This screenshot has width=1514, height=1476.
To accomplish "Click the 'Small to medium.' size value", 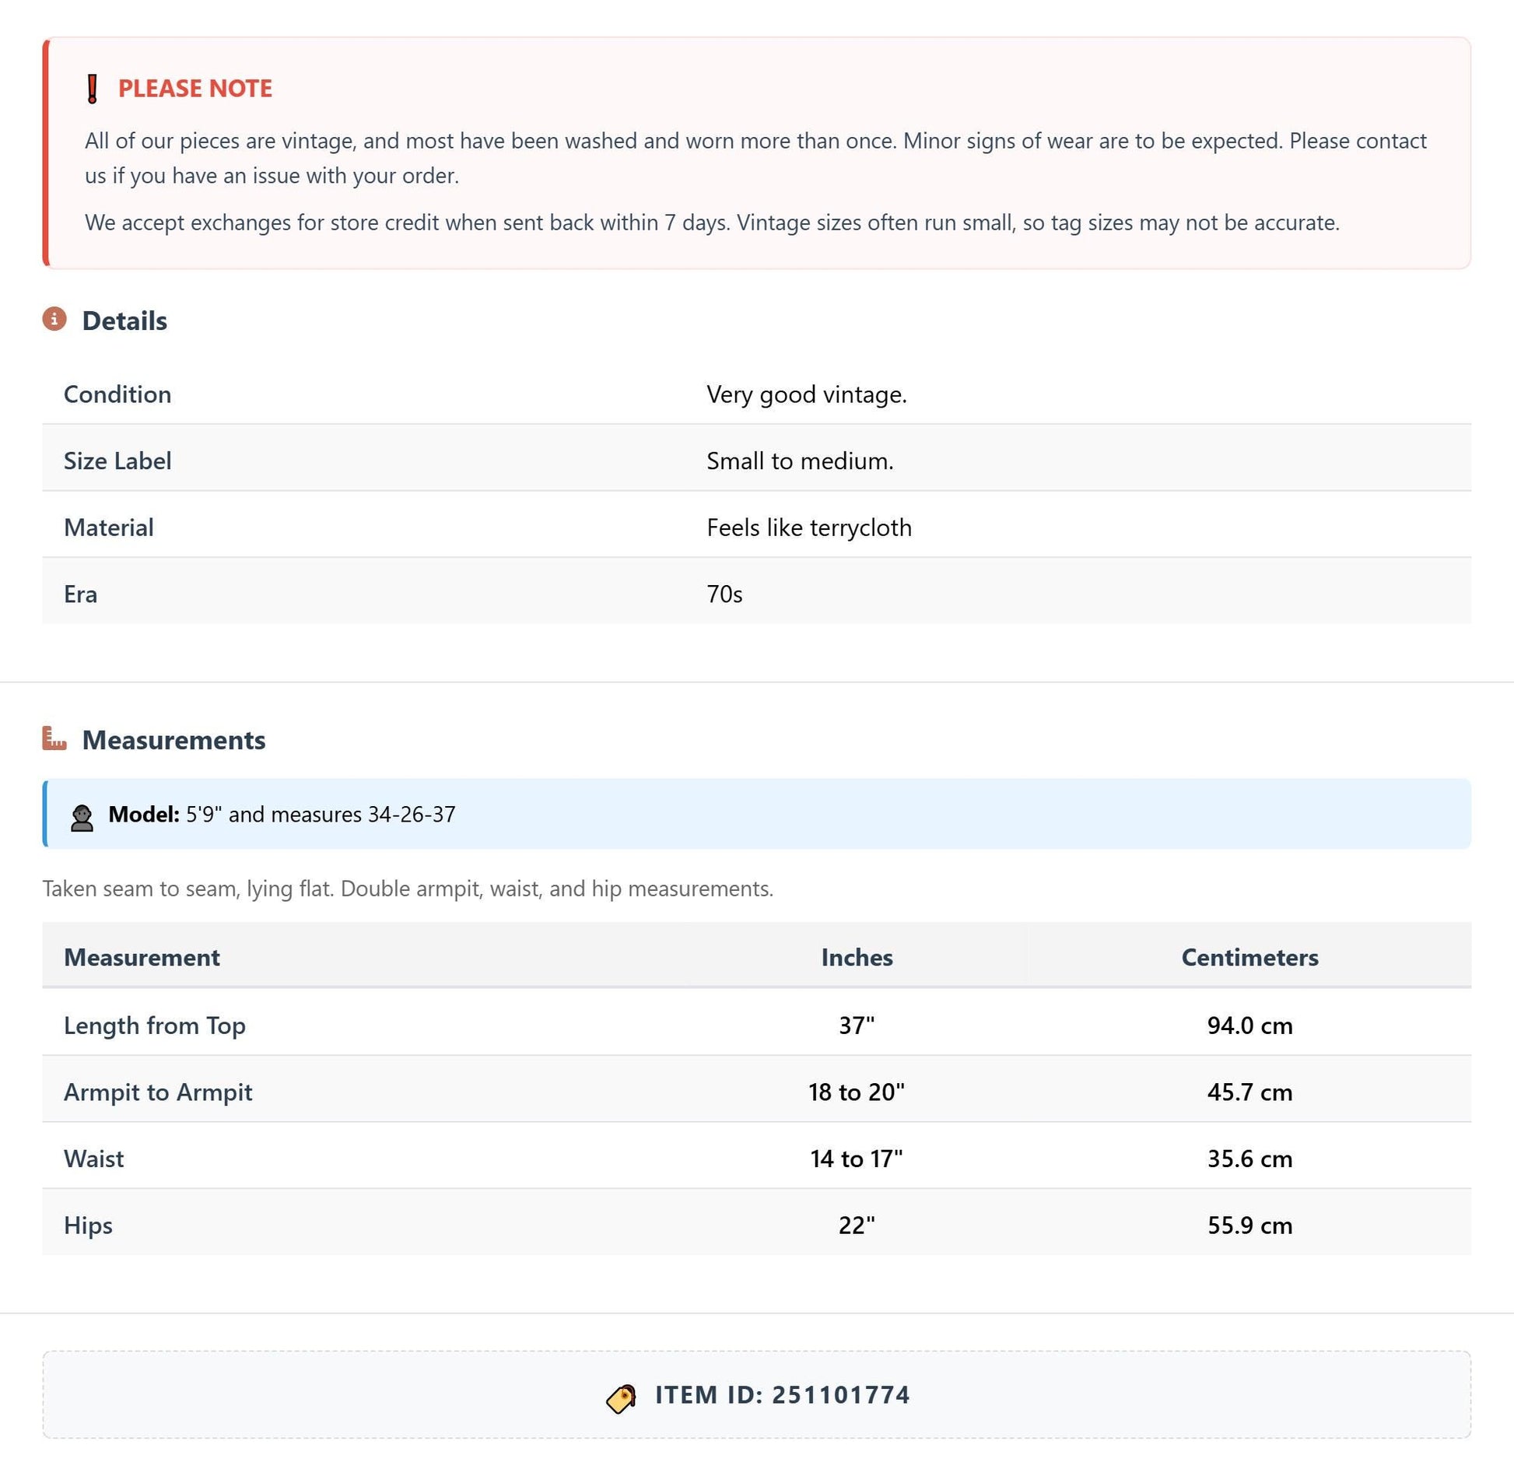I will click(800, 461).
